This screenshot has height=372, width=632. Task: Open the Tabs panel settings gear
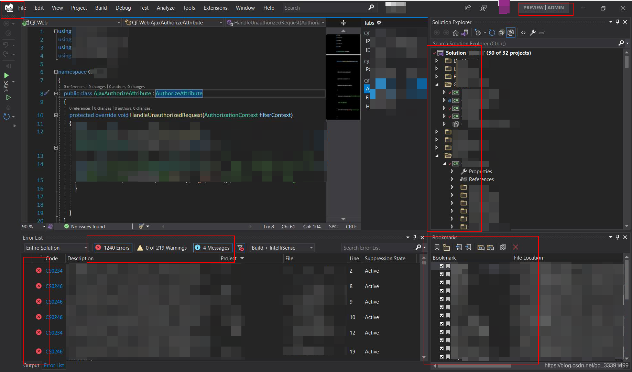click(379, 23)
